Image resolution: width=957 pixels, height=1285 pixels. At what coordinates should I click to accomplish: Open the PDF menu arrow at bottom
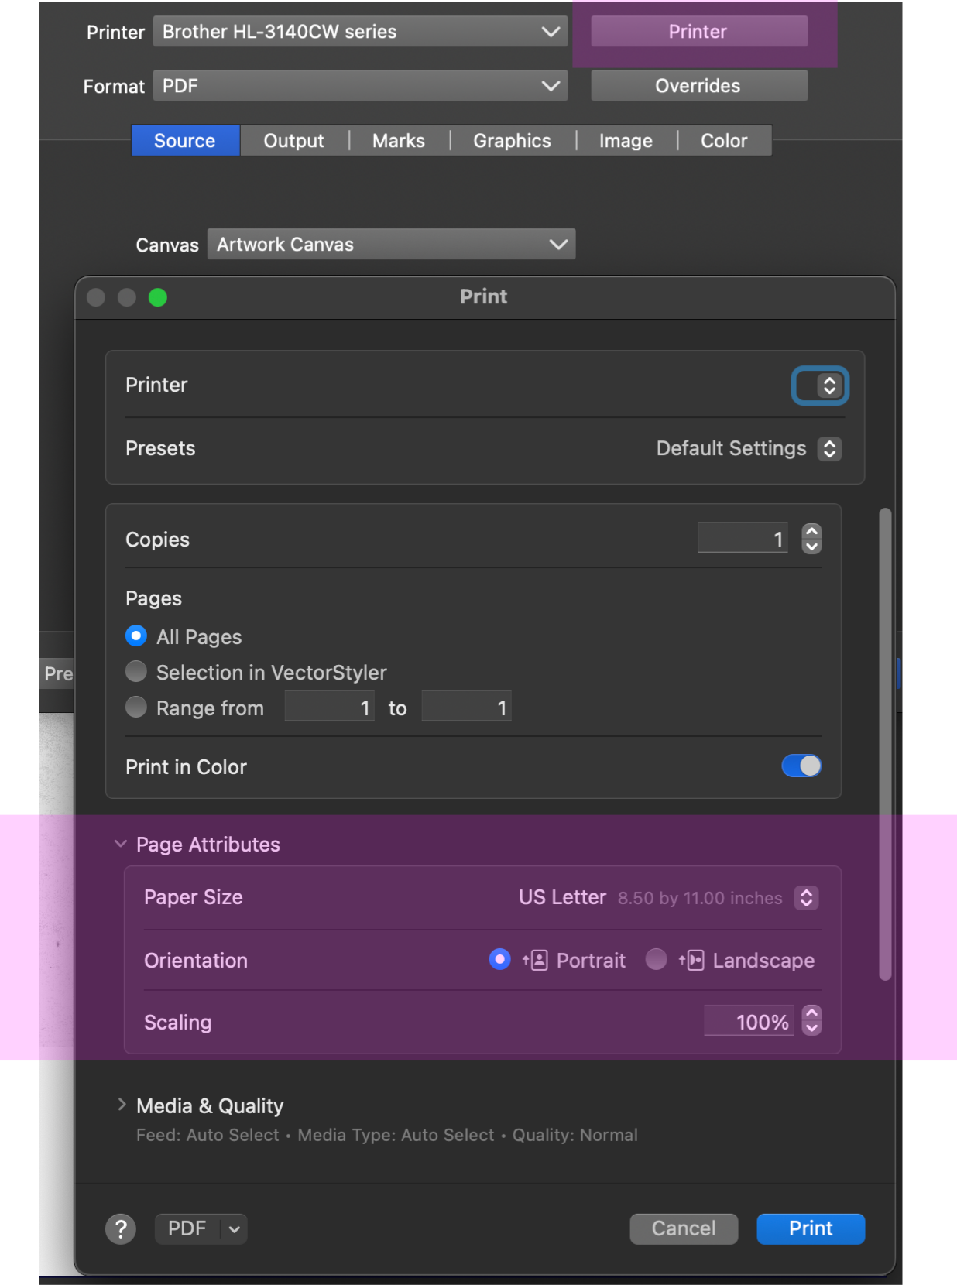click(235, 1229)
